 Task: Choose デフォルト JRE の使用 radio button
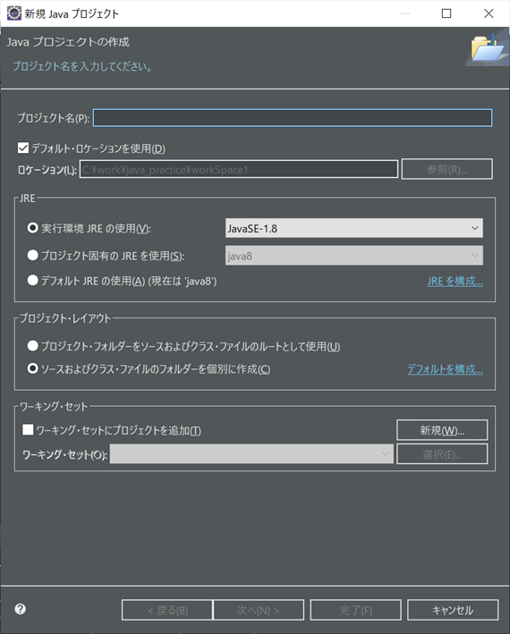[32, 280]
